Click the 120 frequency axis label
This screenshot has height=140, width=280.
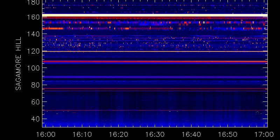pos(34,51)
